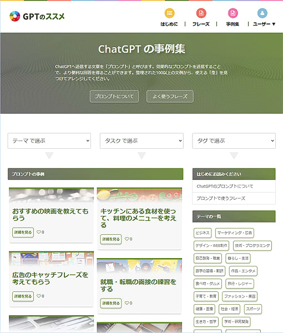The image size is (283, 333).
Task: Select the スポーツ theme tag
Action: [x=253, y=309]
